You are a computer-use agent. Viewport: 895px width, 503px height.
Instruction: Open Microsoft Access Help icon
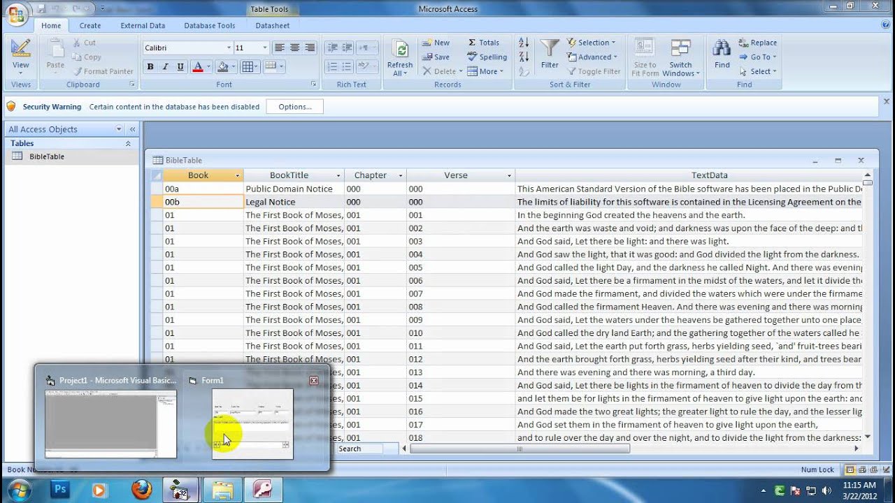[x=885, y=25]
